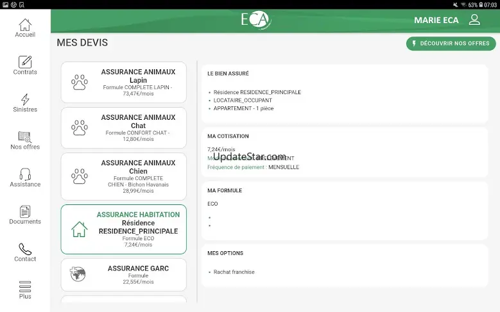This screenshot has width=500, height=312.
Task: Tap the ECA logo in header
Action: tap(255, 20)
